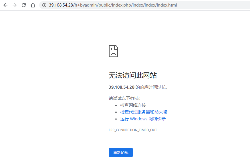Viewport: 250px width, 166px height.
Task: Click the URL in the address bar
Action: (113, 5)
